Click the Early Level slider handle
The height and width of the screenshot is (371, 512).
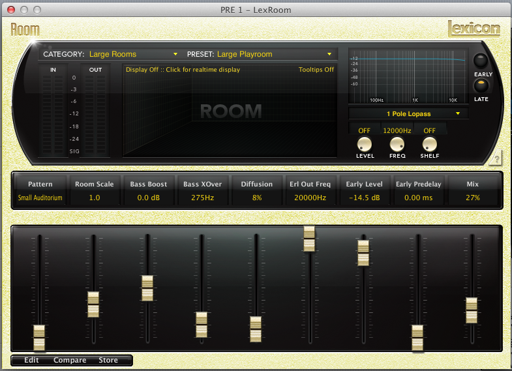pos(363,253)
